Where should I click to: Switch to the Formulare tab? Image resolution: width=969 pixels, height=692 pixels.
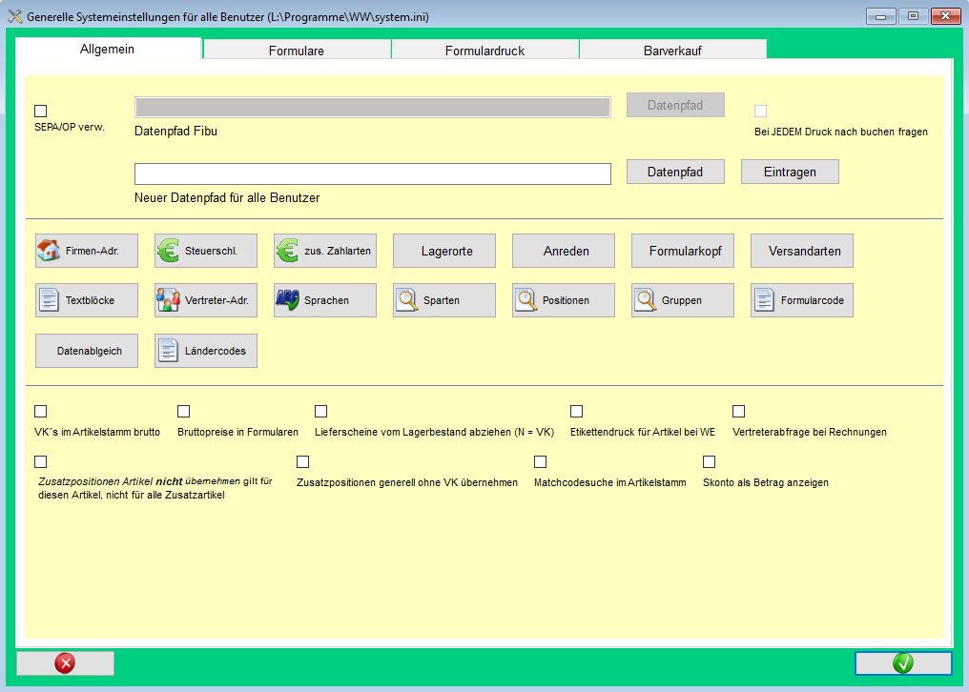pos(297,51)
